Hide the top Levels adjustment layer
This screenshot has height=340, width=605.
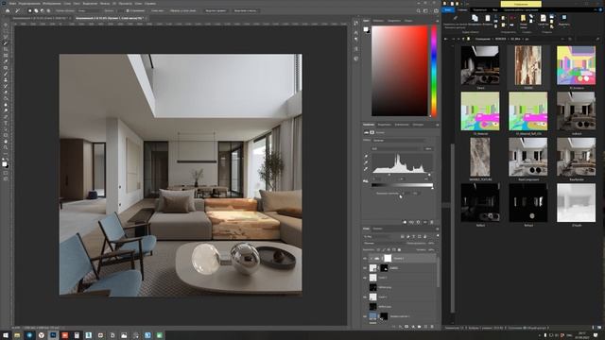[365, 259]
